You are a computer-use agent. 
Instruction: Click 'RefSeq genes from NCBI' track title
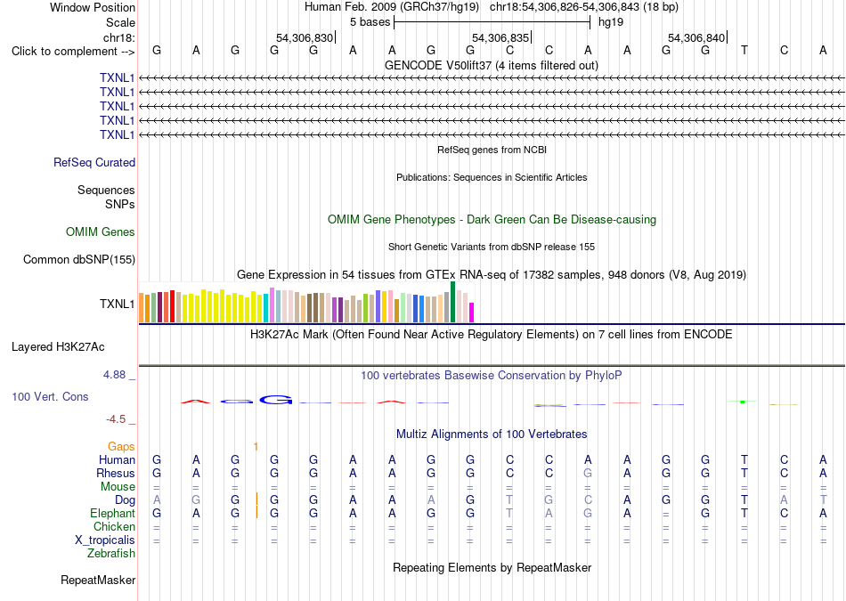492,150
